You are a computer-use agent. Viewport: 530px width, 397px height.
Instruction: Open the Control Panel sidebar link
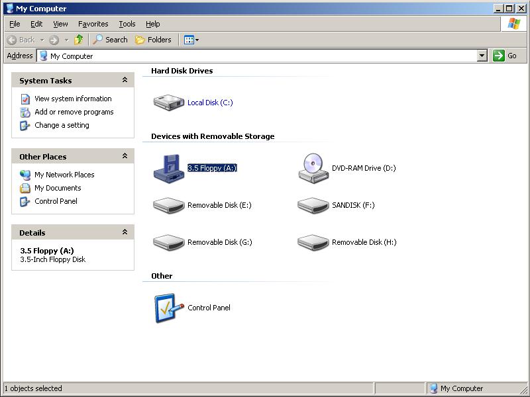tap(56, 201)
